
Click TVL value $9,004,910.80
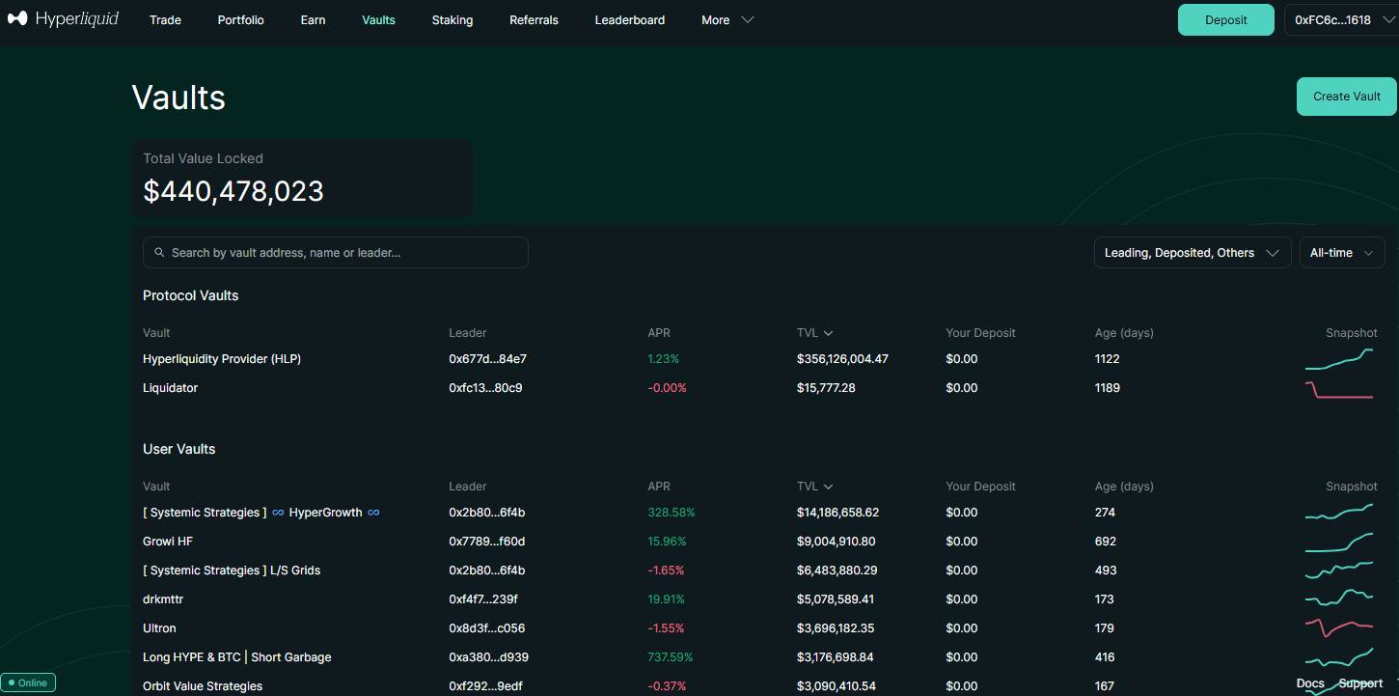click(837, 542)
